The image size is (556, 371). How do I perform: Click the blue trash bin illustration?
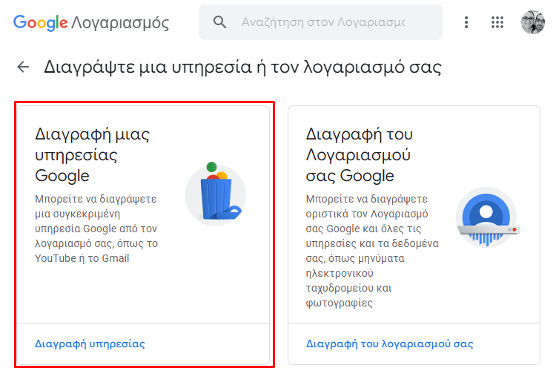pyautogui.click(x=216, y=194)
